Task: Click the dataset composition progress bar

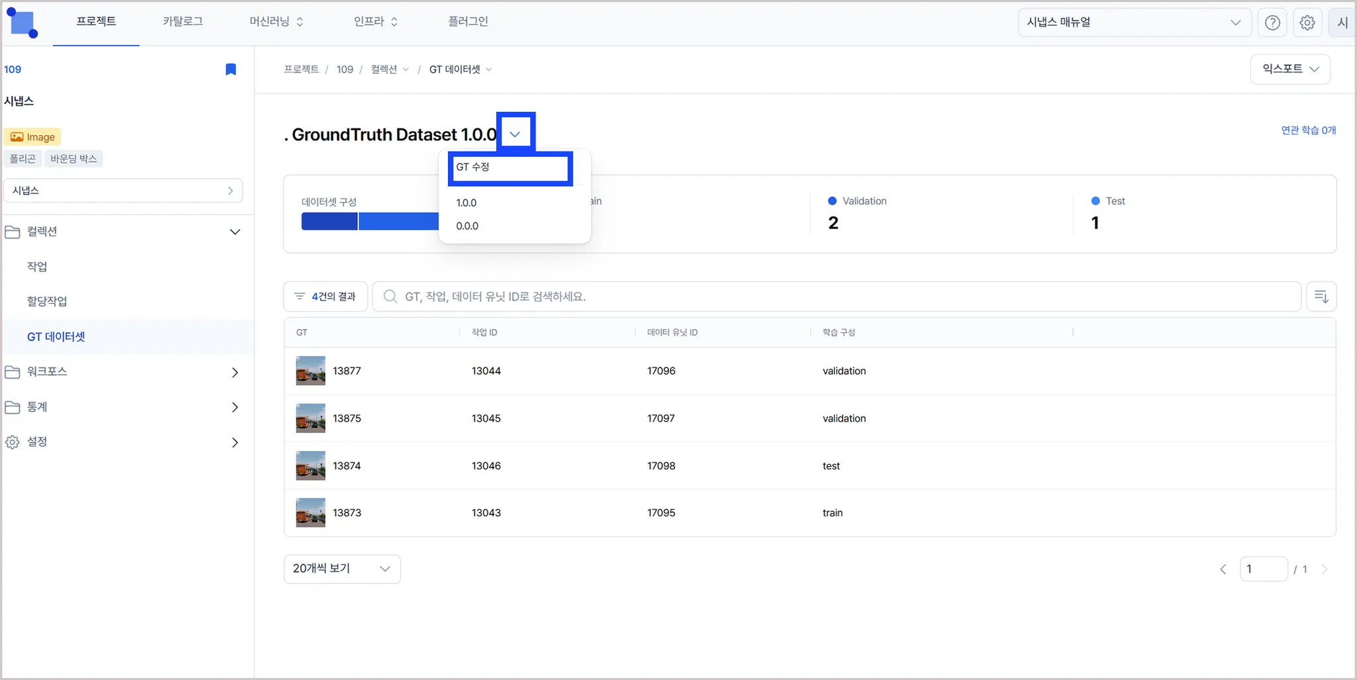Action: click(370, 221)
